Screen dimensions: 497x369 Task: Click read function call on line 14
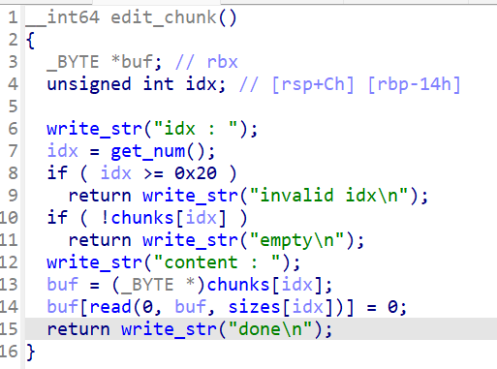[110, 307]
